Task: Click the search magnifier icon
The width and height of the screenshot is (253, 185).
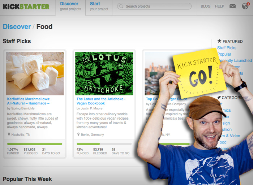Action: coord(121,6)
